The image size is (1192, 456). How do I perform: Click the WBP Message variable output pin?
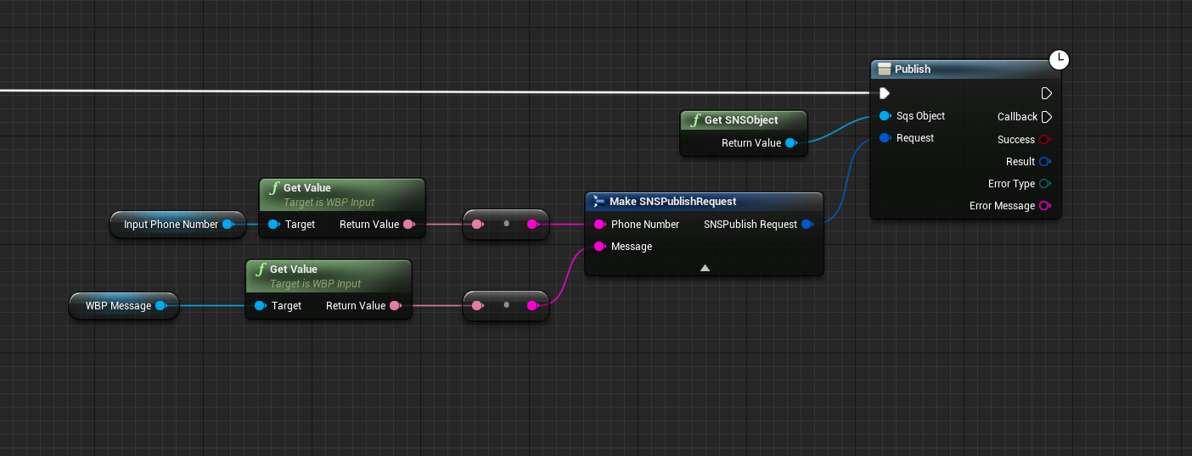click(160, 306)
